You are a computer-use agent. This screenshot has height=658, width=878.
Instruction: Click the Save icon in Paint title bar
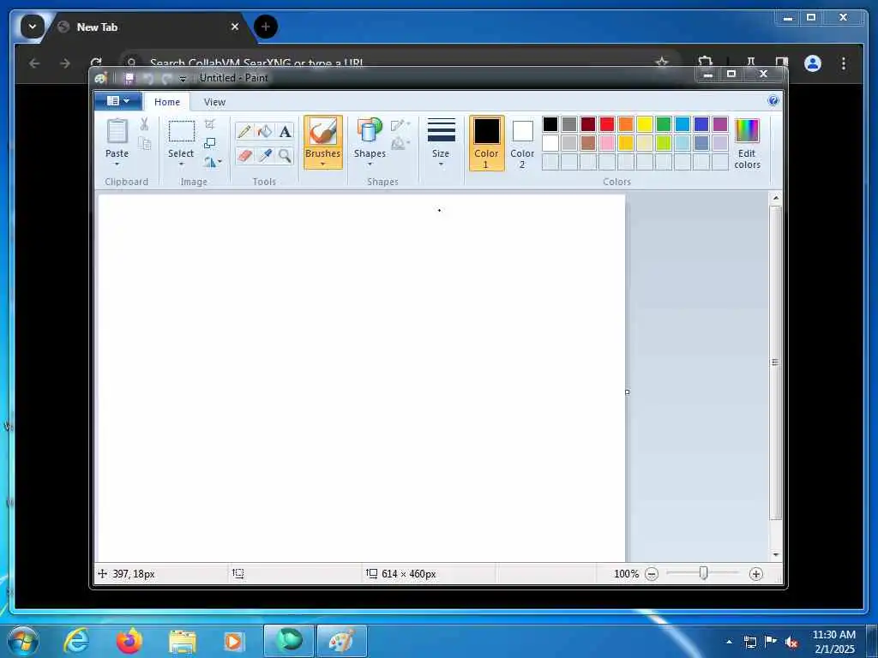tap(129, 78)
